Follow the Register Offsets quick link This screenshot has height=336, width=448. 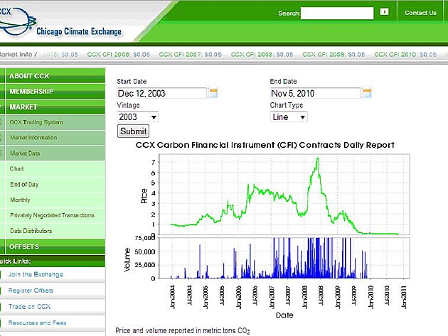coord(31,291)
